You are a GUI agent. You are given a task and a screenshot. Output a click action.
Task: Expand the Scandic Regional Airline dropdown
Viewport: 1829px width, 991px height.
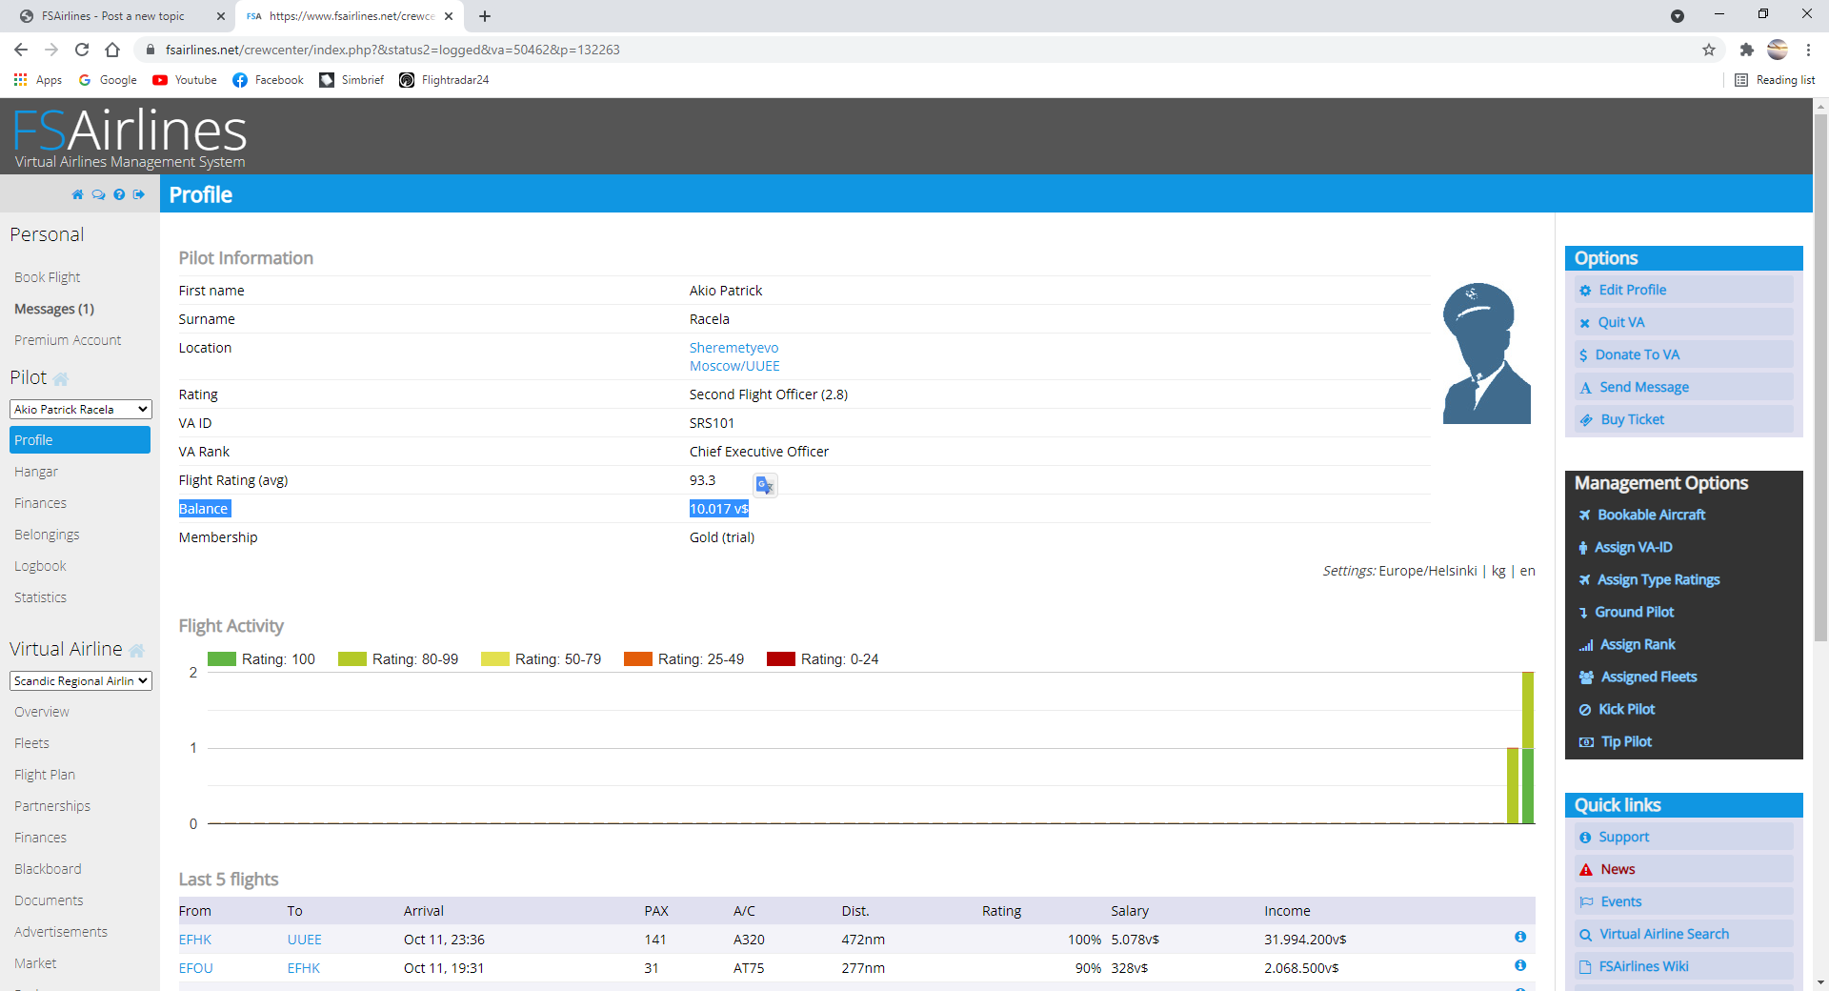pos(81,680)
